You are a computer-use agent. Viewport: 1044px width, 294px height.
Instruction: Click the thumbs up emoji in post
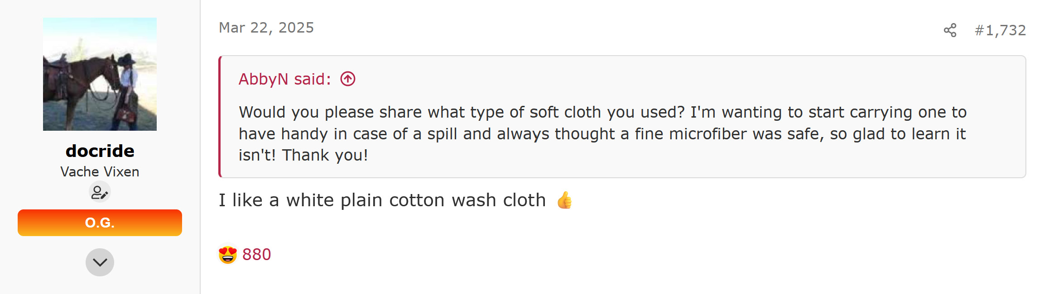564,200
